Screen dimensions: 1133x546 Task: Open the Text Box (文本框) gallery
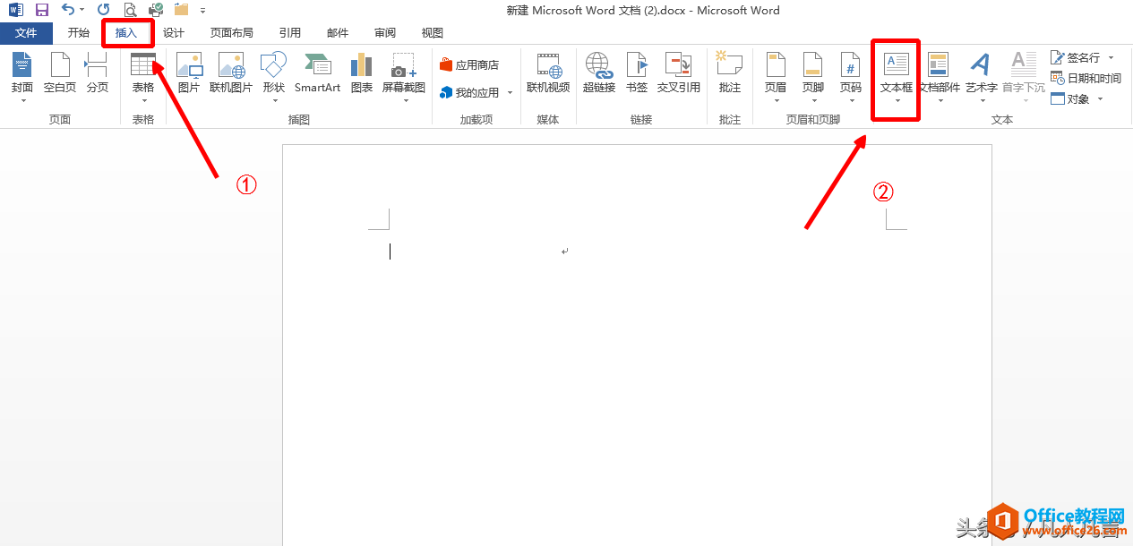pyautogui.click(x=897, y=76)
